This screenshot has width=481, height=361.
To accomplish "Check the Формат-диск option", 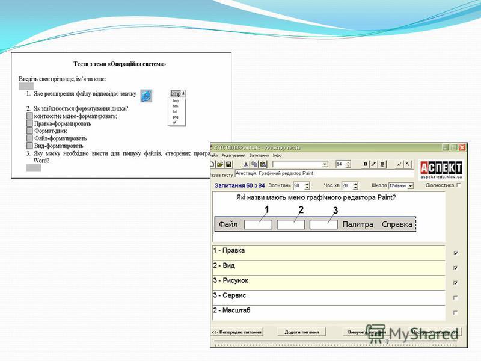I will (x=29, y=131).
